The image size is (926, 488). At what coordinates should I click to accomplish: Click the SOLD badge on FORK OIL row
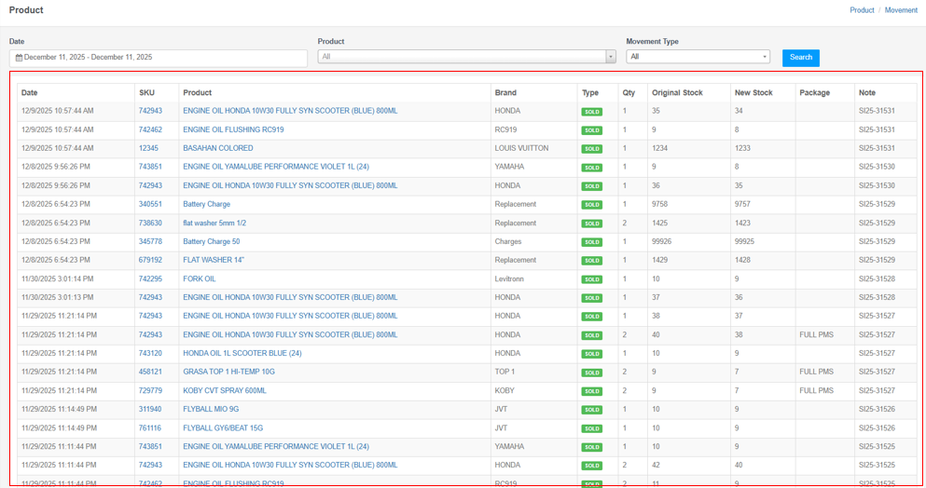(591, 279)
